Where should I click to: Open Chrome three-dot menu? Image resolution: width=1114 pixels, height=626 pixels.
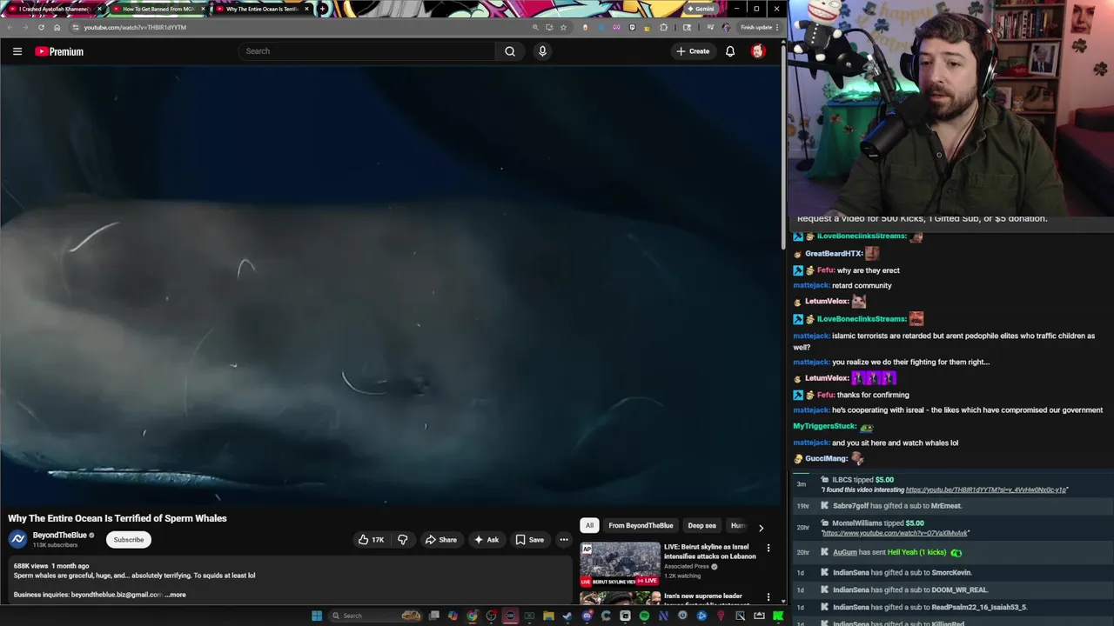pos(777,27)
